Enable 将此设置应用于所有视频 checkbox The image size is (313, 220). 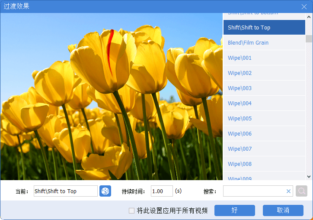(131, 210)
